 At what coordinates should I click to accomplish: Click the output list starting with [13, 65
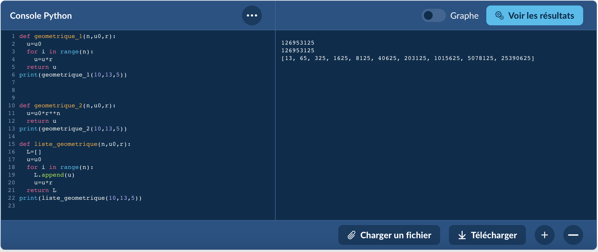tap(407, 58)
